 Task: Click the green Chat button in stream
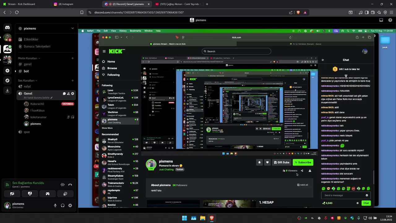tap(366, 203)
